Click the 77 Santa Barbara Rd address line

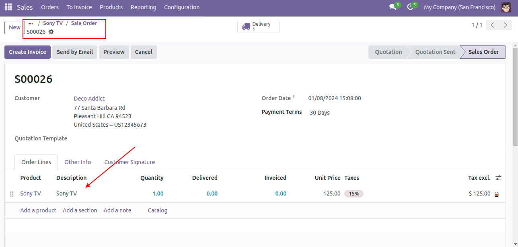100,108
